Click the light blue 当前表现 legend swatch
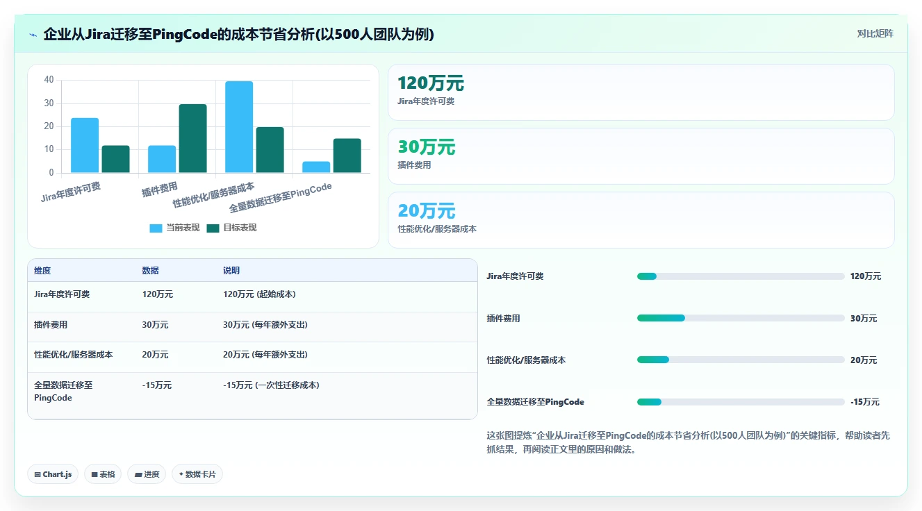Screen dimensions: 922x511 (x=156, y=228)
